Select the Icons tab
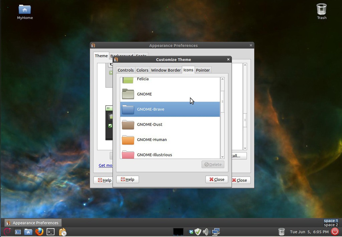 [188, 70]
